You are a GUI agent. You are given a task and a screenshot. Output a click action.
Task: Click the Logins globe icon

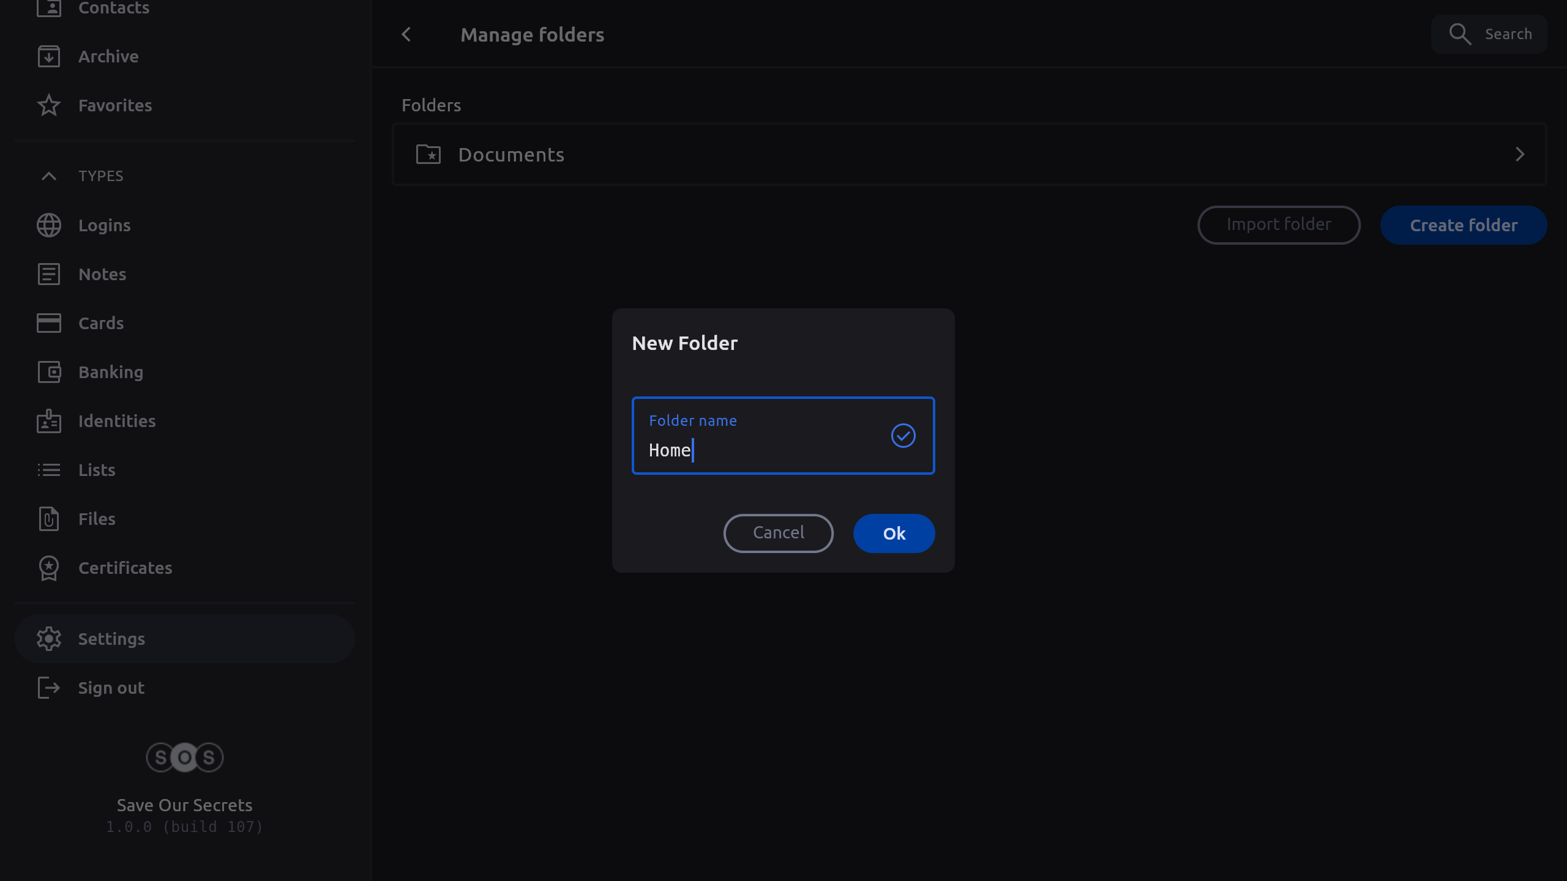pyautogui.click(x=48, y=225)
